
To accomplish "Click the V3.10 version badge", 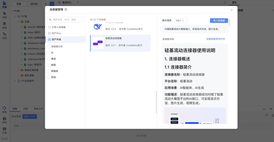I will click(x=4, y=139).
